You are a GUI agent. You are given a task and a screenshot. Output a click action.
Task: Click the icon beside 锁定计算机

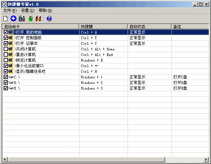[x=11, y=60]
